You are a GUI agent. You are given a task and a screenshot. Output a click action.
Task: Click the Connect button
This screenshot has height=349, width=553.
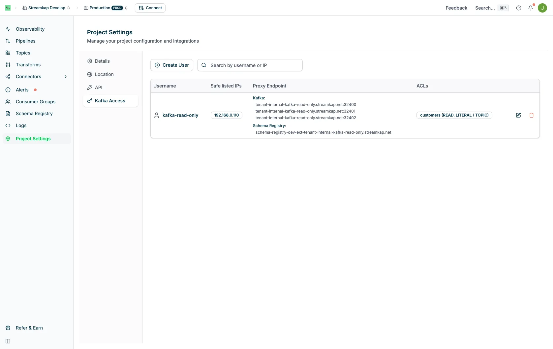point(150,8)
